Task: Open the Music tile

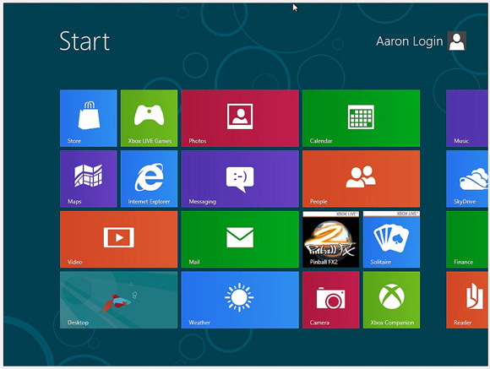Action: (467, 118)
